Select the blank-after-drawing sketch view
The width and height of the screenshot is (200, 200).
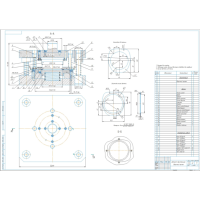tap(114, 103)
